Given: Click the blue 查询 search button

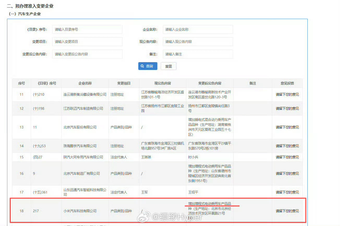Looking at the screenshot, I should pyautogui.click(x=148, y=66).
